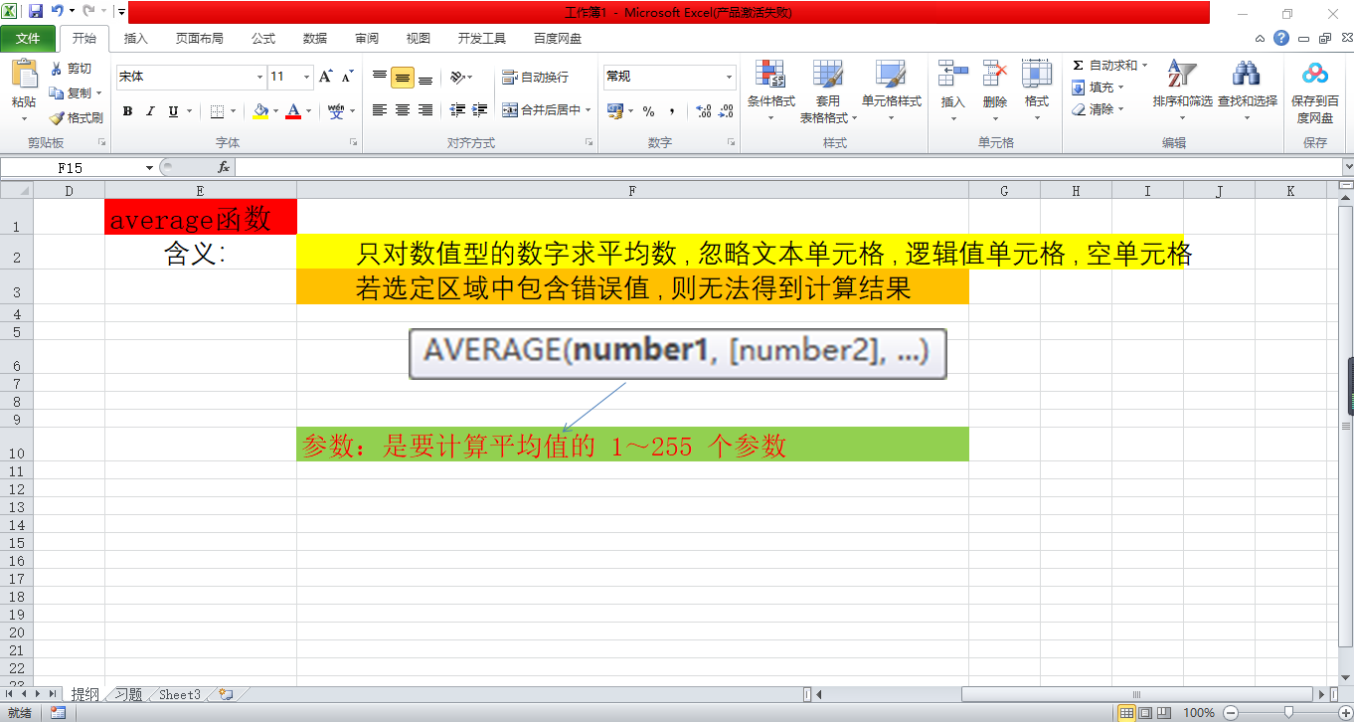Switch to the 公式 ribbon tab
The height and width of the screenshot is (722, 1354).
pyautogui.click(x=263, y=39)
